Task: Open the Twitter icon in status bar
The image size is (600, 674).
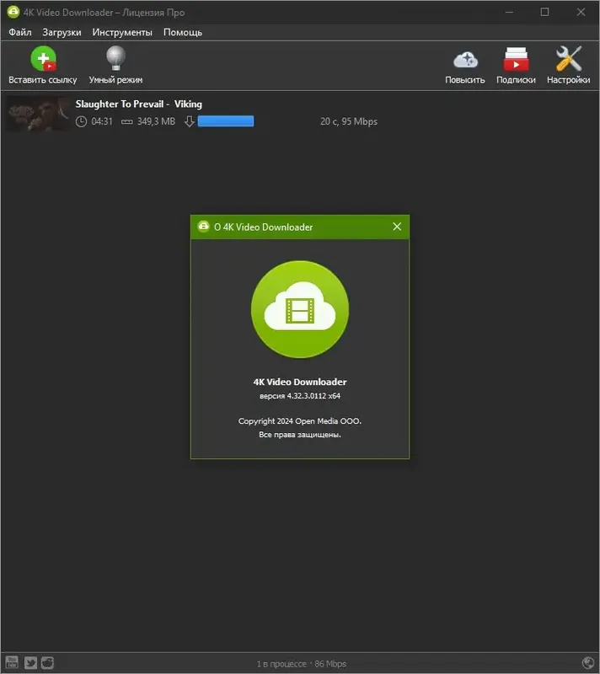Action: [30, 662]
